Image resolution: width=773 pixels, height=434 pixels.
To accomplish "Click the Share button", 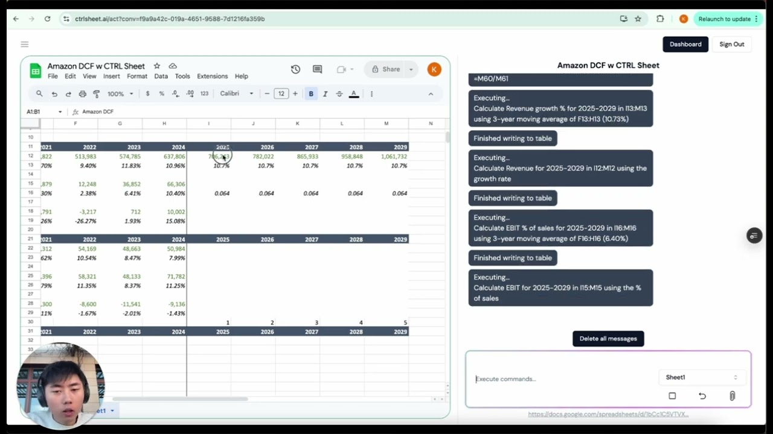I will pos(385,69).
